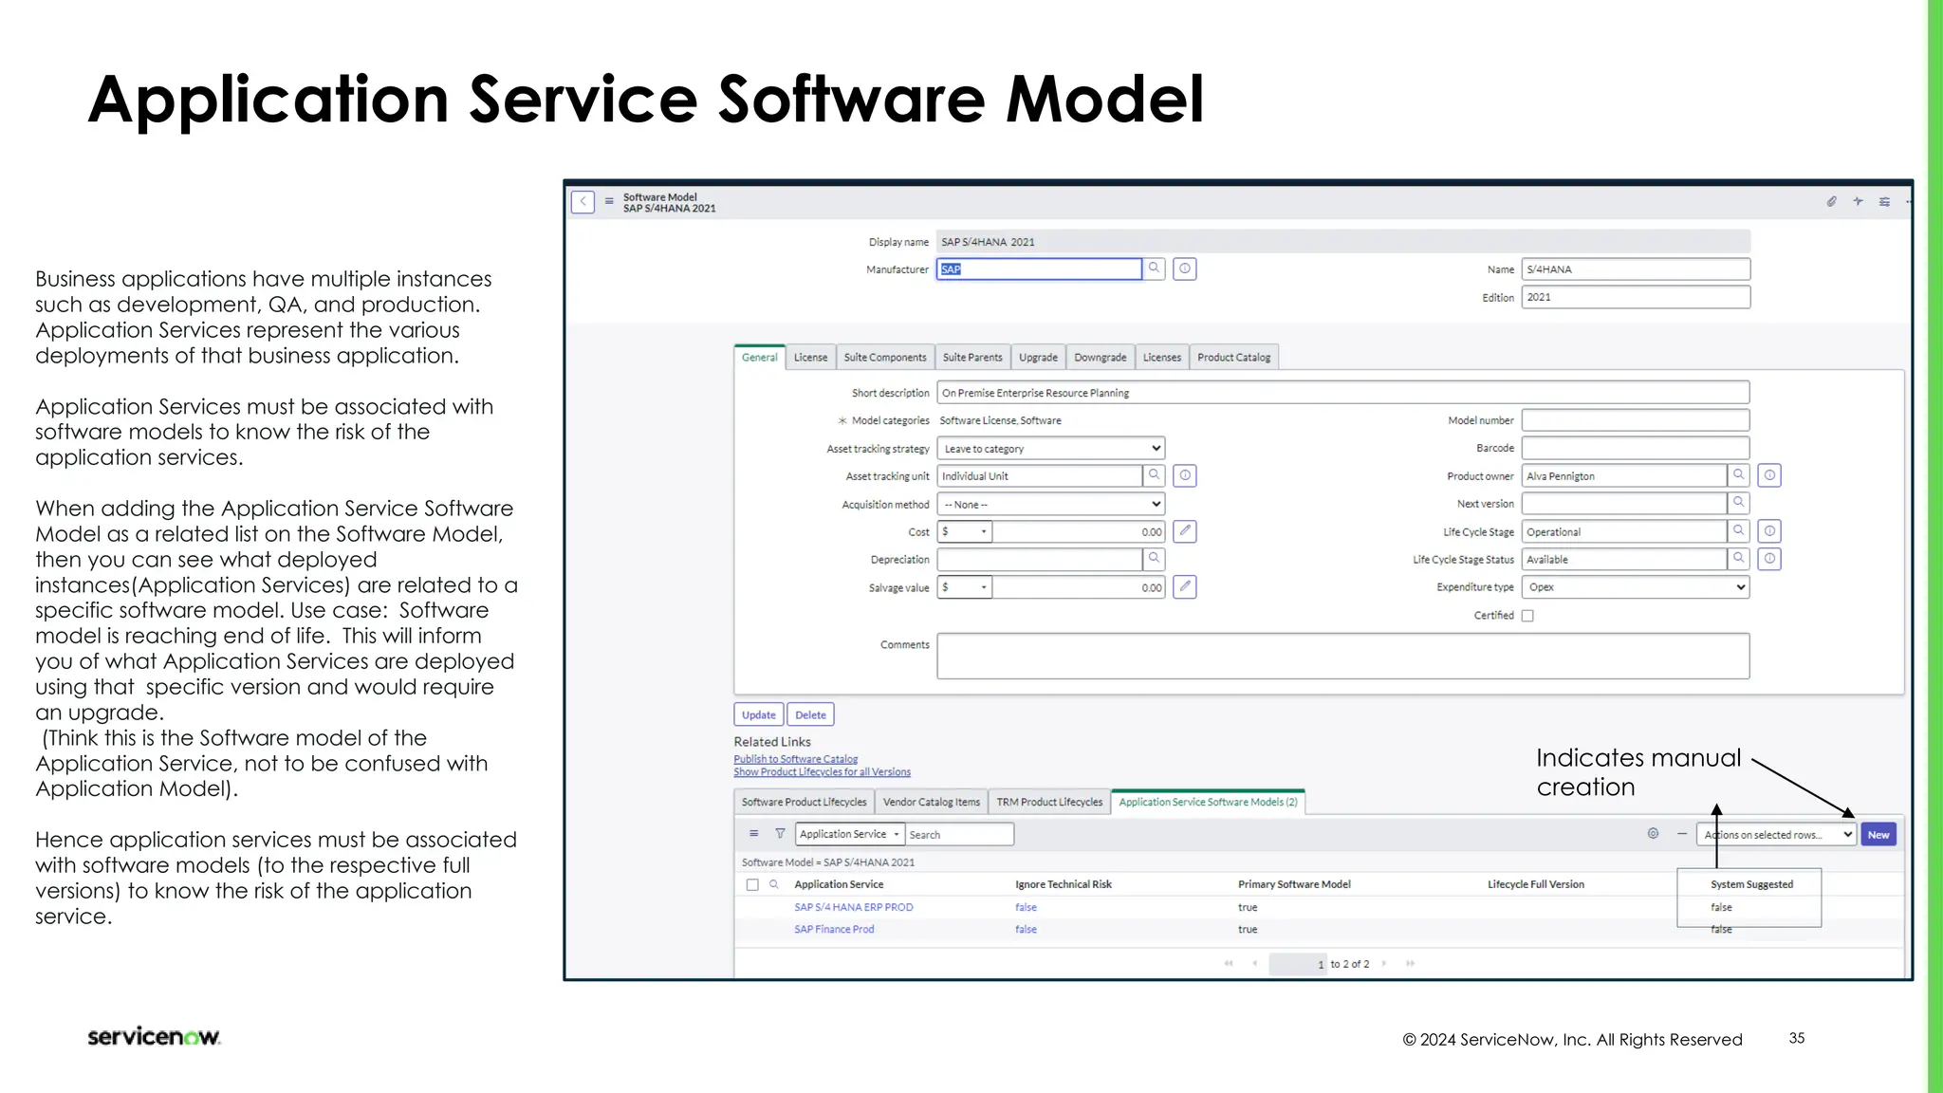1943x1093 pixels.
Task: Open SAP Finance Prod record
Action: (x=834, y=930)
